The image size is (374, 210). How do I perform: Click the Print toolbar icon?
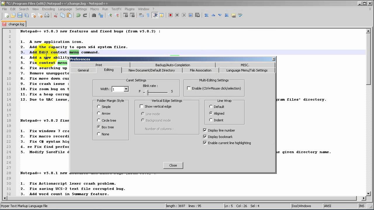pos(47,15)
